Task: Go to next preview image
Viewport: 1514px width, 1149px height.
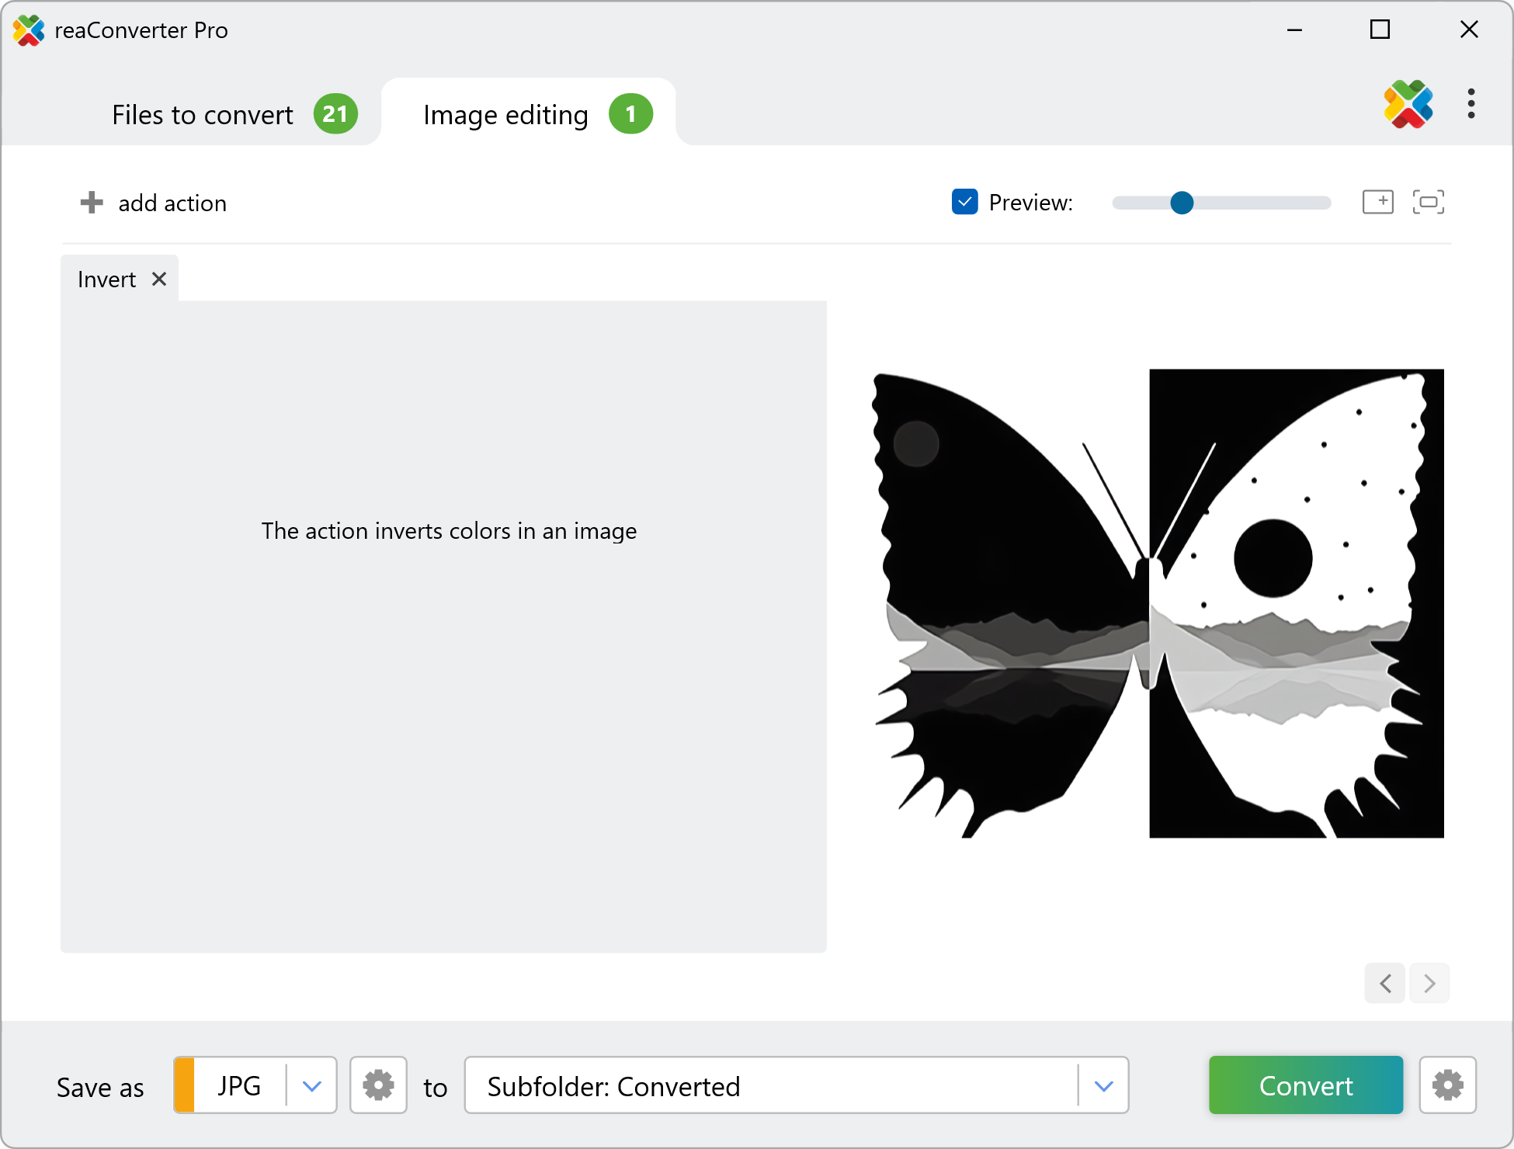Action: tap(1429, 984)
